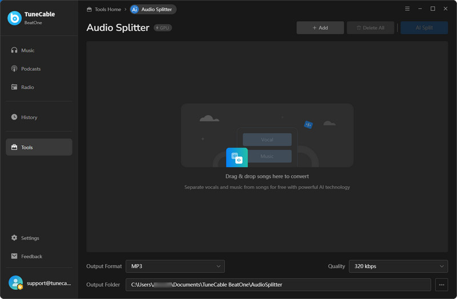Click the GPU acceleration badge
457x299 pixels.
(x=163, y=27)
